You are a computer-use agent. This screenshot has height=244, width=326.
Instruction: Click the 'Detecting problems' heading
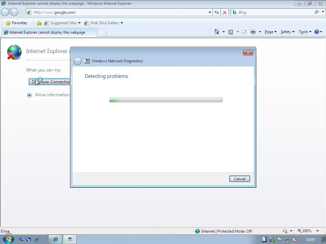[x=106, y=76]
